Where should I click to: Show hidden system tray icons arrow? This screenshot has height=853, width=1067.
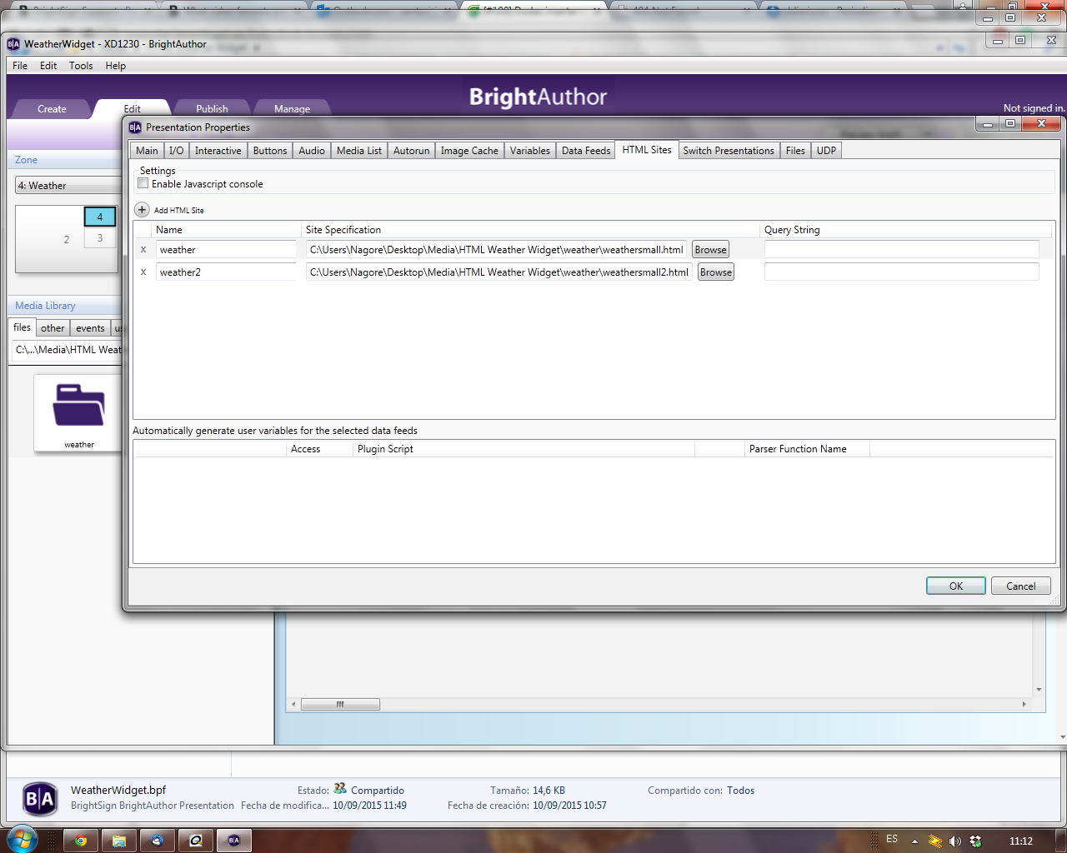point(914,841)
